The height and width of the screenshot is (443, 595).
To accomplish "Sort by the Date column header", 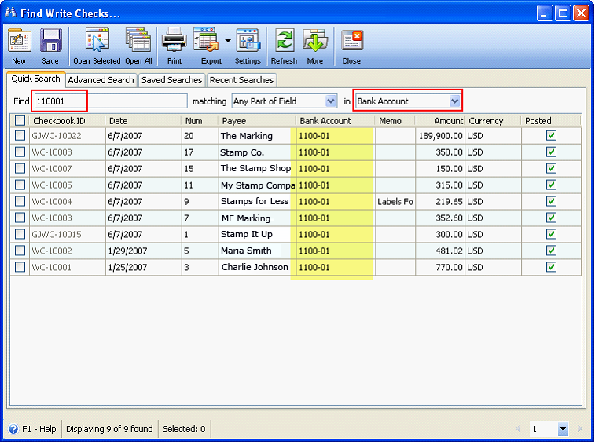I will pyautogui.click(x=143, y=121).
